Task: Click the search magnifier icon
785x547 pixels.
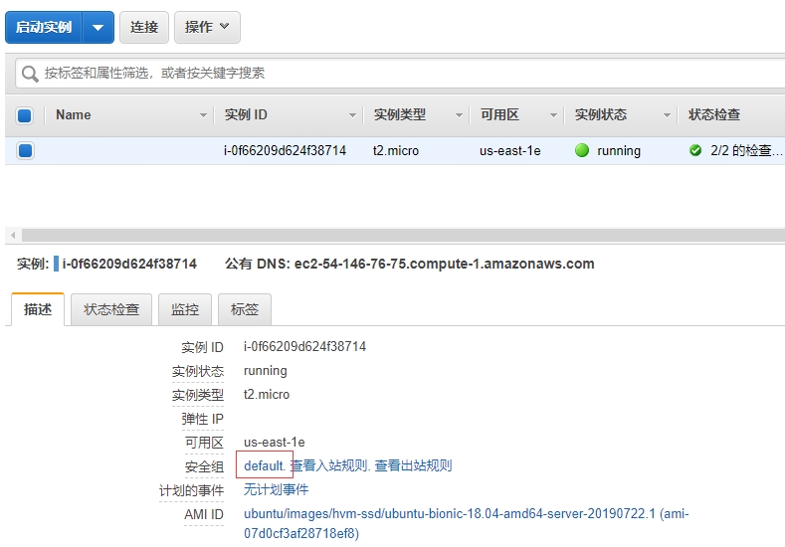Action: pyautogui.click(x=30, y=74)
